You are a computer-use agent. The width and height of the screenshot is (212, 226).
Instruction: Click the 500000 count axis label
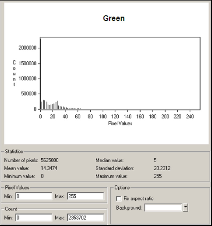pyautogui.click(x=29, y=94)
